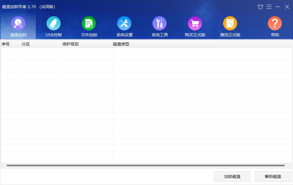Open the hamburger main menu
The width and height of the screenshot is (293, 185).
(x=269, y=7)
